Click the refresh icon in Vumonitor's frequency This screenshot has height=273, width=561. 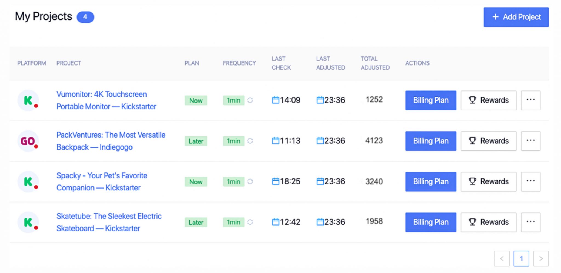click(x=250, y=100)
